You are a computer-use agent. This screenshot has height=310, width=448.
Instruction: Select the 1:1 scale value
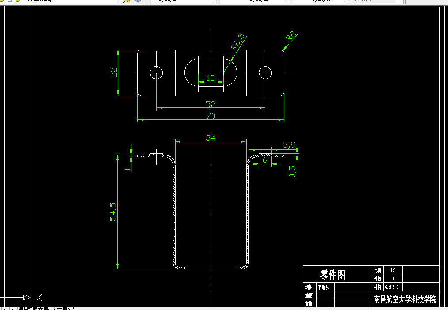coord(393,270)
